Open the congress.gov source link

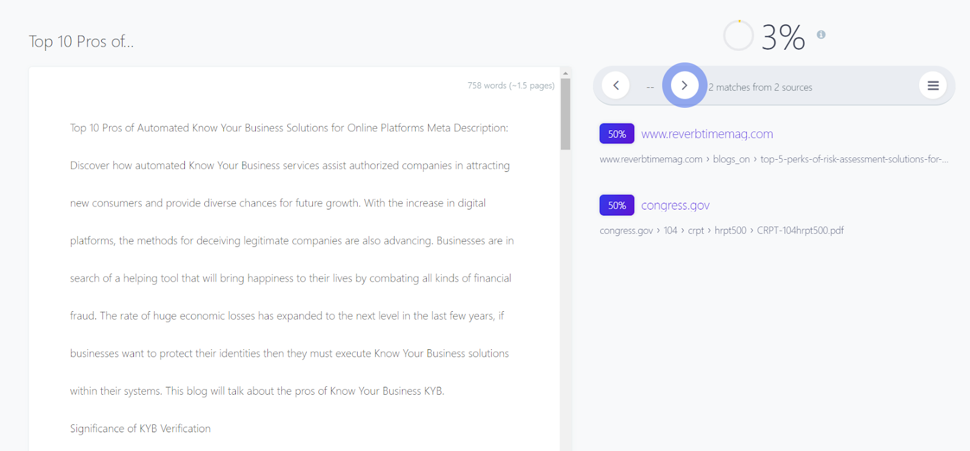675,205
